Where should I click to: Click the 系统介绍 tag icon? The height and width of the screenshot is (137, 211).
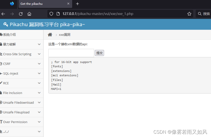[x=1, y=35]
